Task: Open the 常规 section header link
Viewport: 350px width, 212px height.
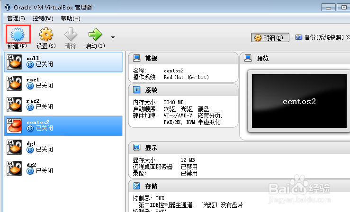Action: tap(151, 58)
